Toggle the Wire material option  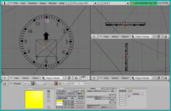point(72,98)
